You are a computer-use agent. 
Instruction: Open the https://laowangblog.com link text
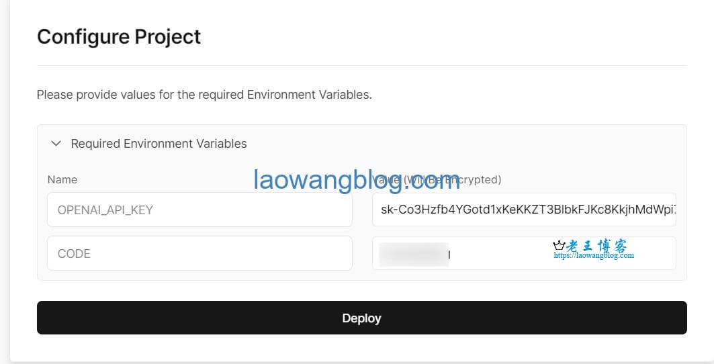[x=593, y=256]
